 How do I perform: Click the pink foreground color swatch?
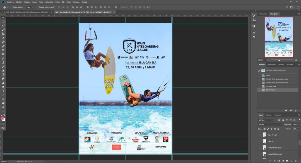[x=2, y=118]
